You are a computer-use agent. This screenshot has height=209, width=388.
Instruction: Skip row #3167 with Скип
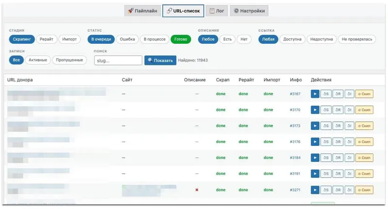point(364,94)
